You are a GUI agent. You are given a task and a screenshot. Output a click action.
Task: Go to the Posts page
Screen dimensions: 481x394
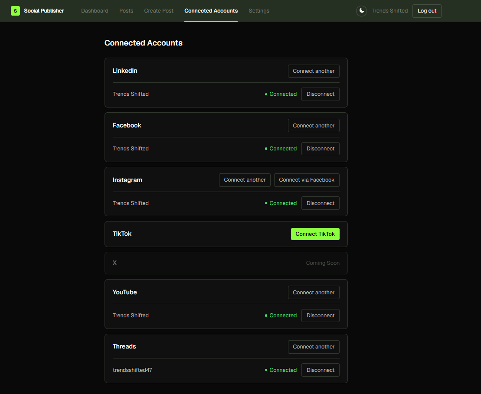coord(126,11)
